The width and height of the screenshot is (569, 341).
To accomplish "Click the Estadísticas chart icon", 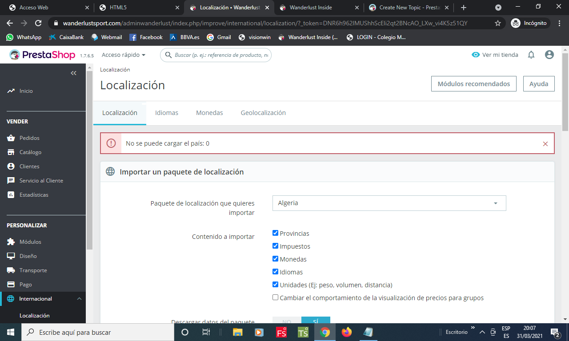I will (11, 195).
